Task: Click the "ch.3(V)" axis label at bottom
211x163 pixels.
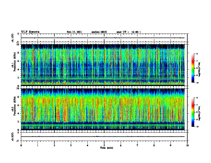Action: tap(13, 137)
